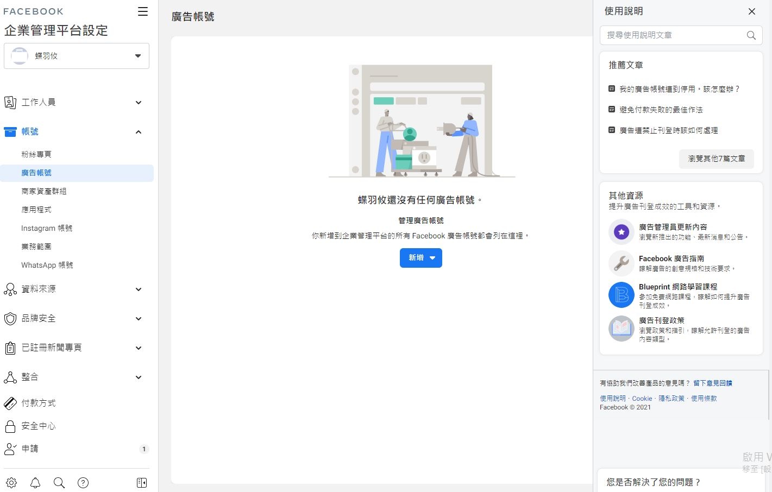Image resolution: width=772 pixels, height=492 pixels.
Task: Open 廣告刊登政策 resource title
Action: (662, 320)
